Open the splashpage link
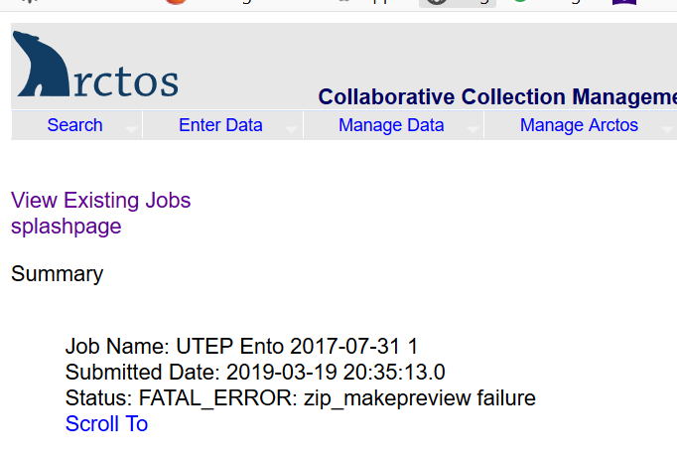 pos(67,227)
